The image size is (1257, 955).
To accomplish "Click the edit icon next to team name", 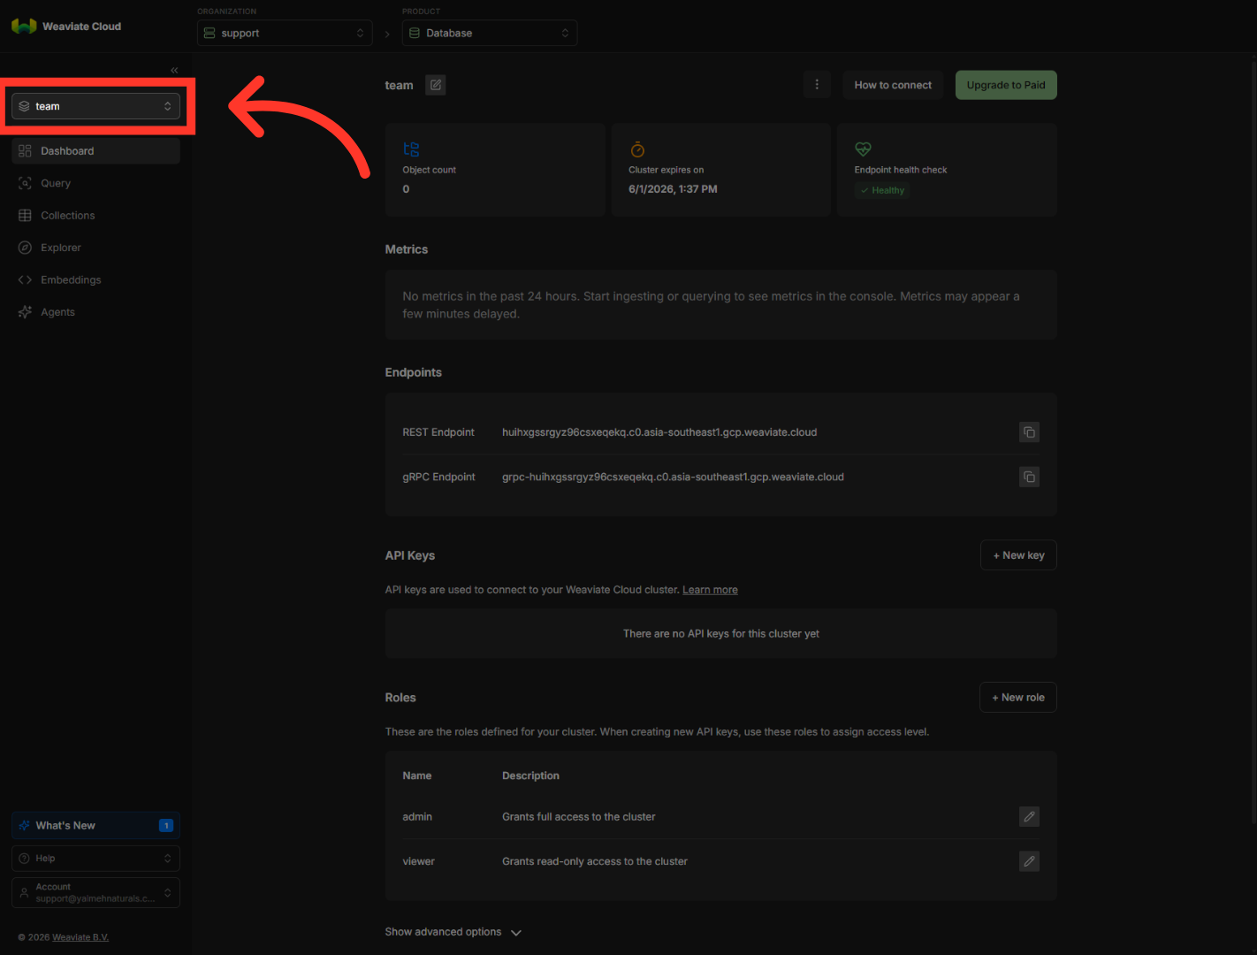I will [x=436, y=85].
